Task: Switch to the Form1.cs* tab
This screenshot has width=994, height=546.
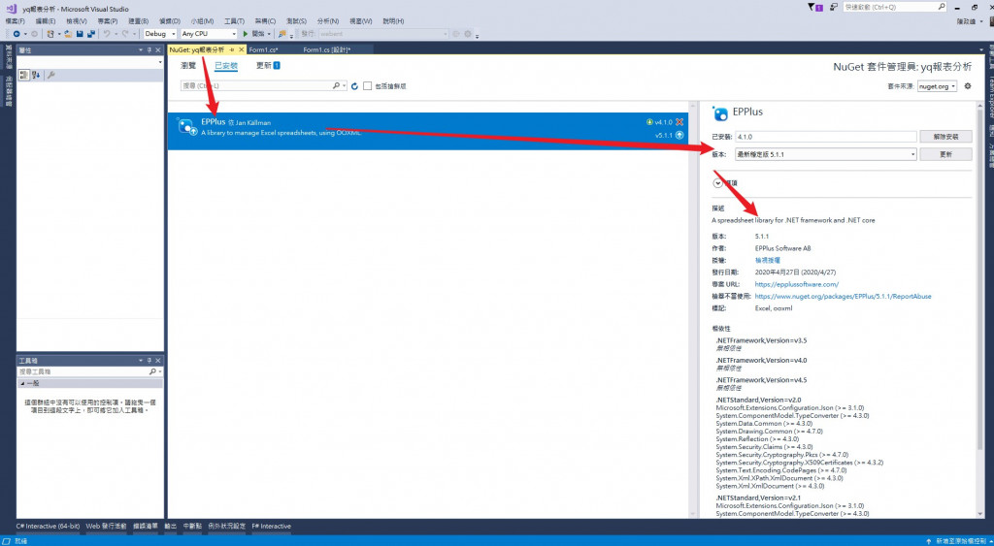Action: tap(264, 49)
